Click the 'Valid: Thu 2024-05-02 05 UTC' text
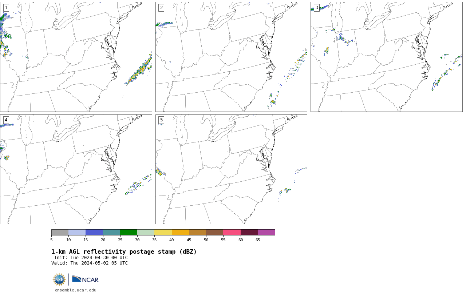Image resolution: width=466 pixels, height=294 pixels. (90, 263)
